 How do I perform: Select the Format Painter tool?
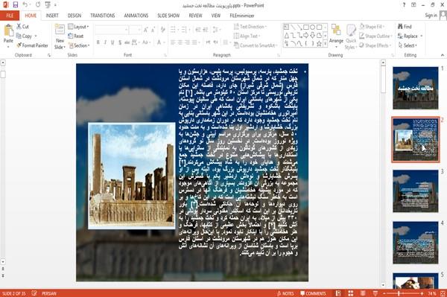tap(32, 45)
